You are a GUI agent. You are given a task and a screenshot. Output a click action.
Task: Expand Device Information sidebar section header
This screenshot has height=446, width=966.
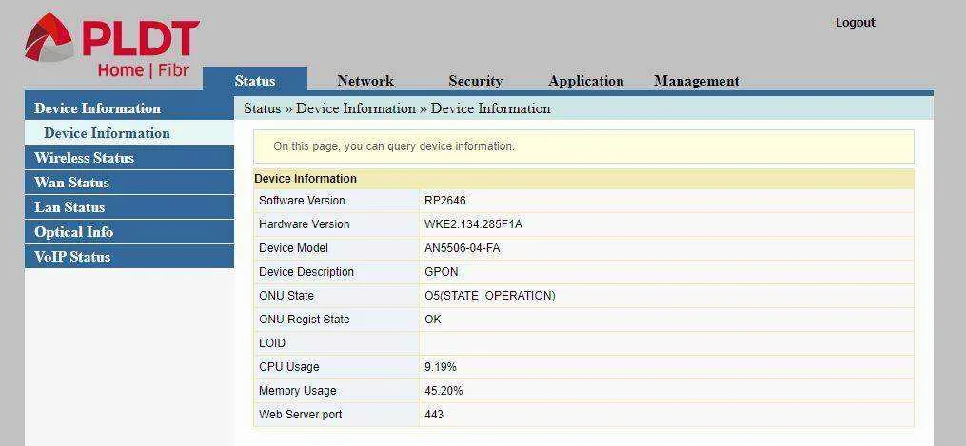(129, 108)
